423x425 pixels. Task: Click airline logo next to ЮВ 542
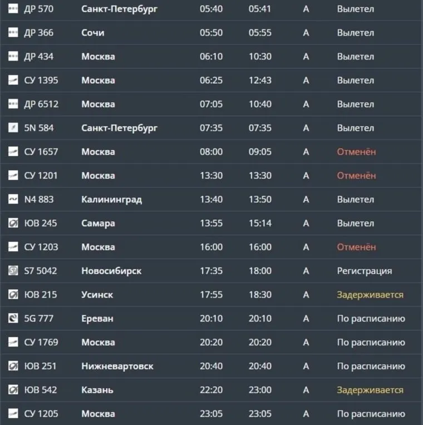click(x=13, y=390)
